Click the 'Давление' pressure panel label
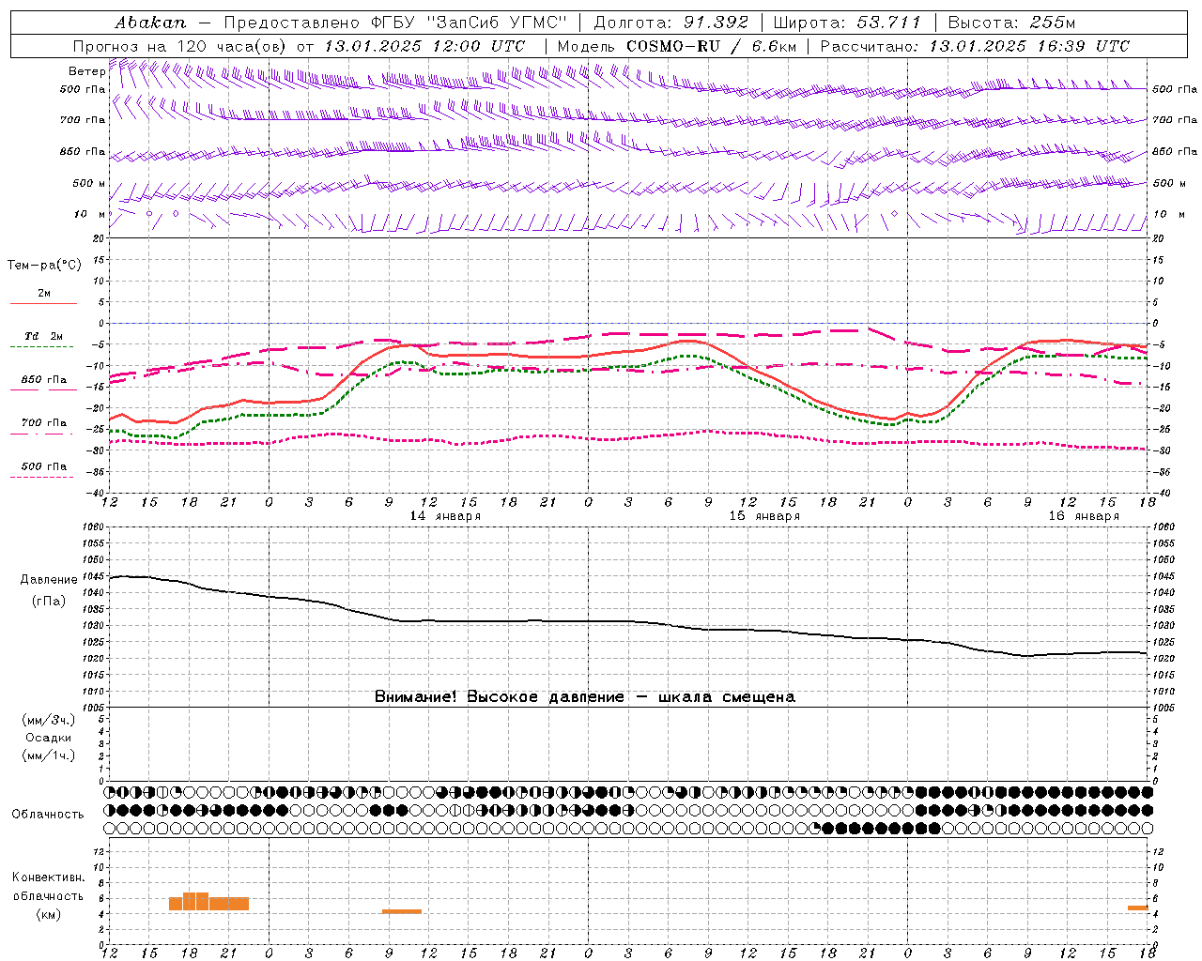Viewport: 1202px width, 961px height. click(49, 580)
